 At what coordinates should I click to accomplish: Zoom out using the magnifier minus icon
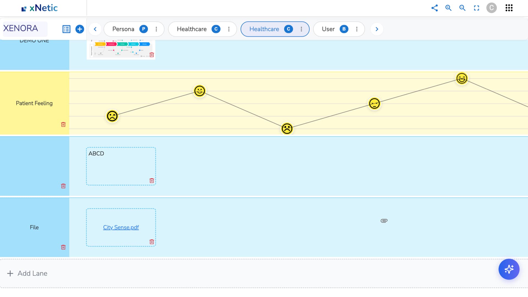click(x=463, y=8)
